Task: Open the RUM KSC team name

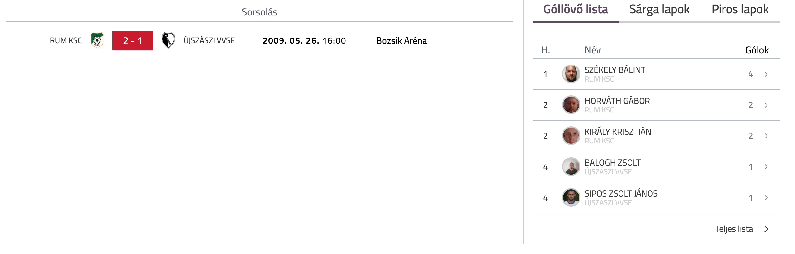Action: tap(66, 41)
